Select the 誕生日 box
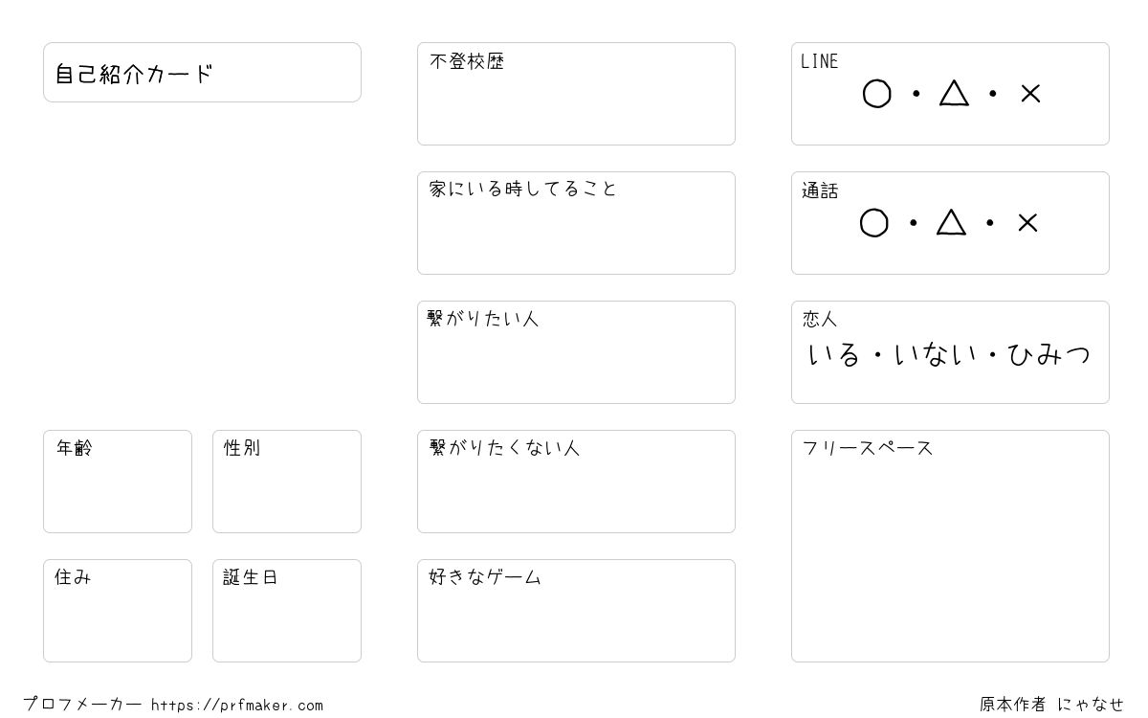The image size is (1148, 718). click(x=287, y=611)
